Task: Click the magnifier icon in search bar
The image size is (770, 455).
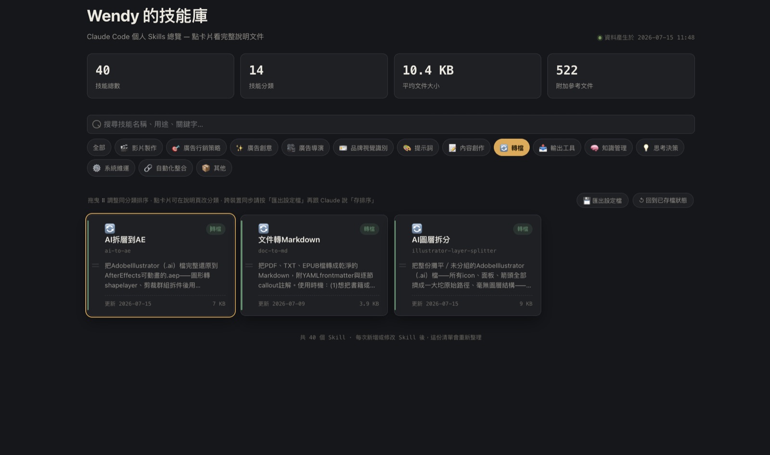Action: point(97,124)
